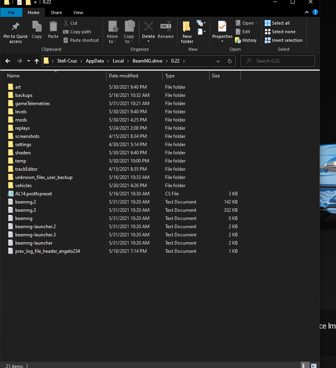The width and height of the screenshot is (336, 368).
Task: Open the Open button dropdown arrow
Action: point(256,23)
